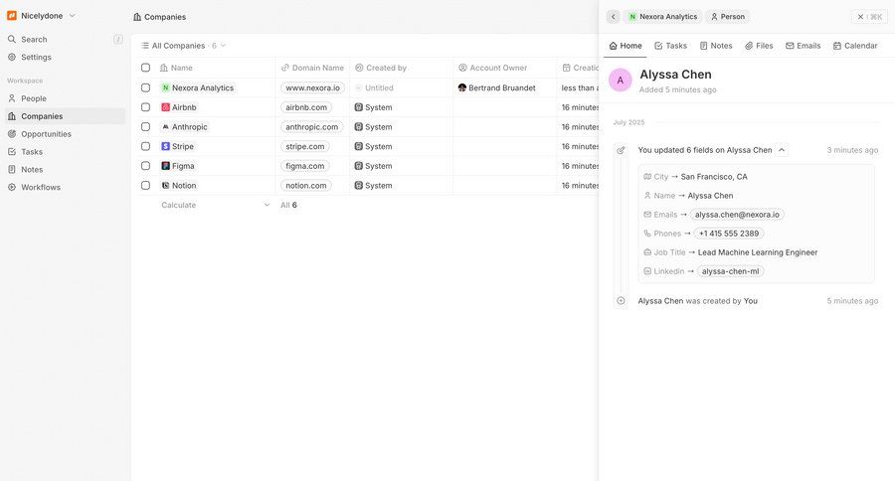Close the record side panel
This screenshot has width=895, height=481.
tap(869, 17)
